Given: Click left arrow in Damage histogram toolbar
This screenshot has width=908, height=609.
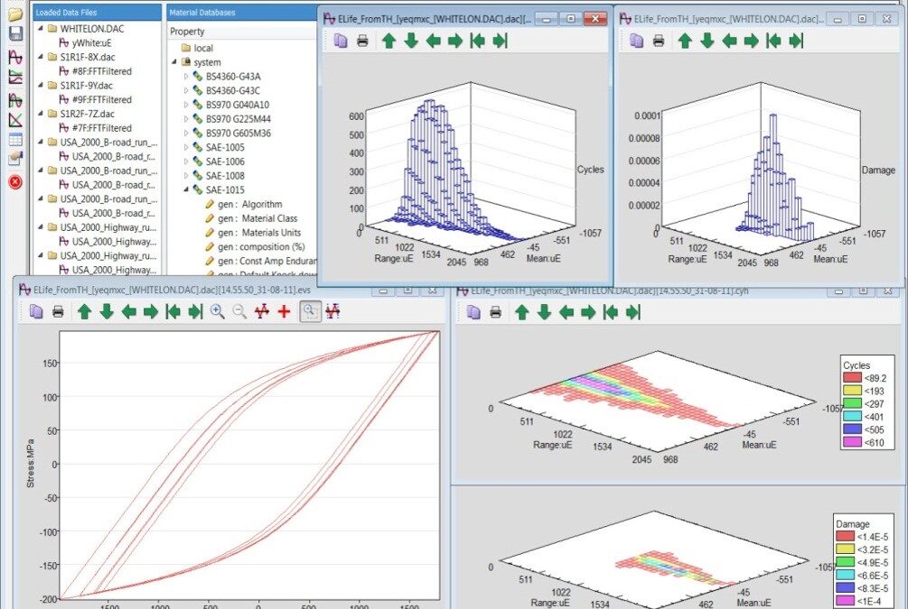Looking at the screenshot, I should (x=730, y=41).
